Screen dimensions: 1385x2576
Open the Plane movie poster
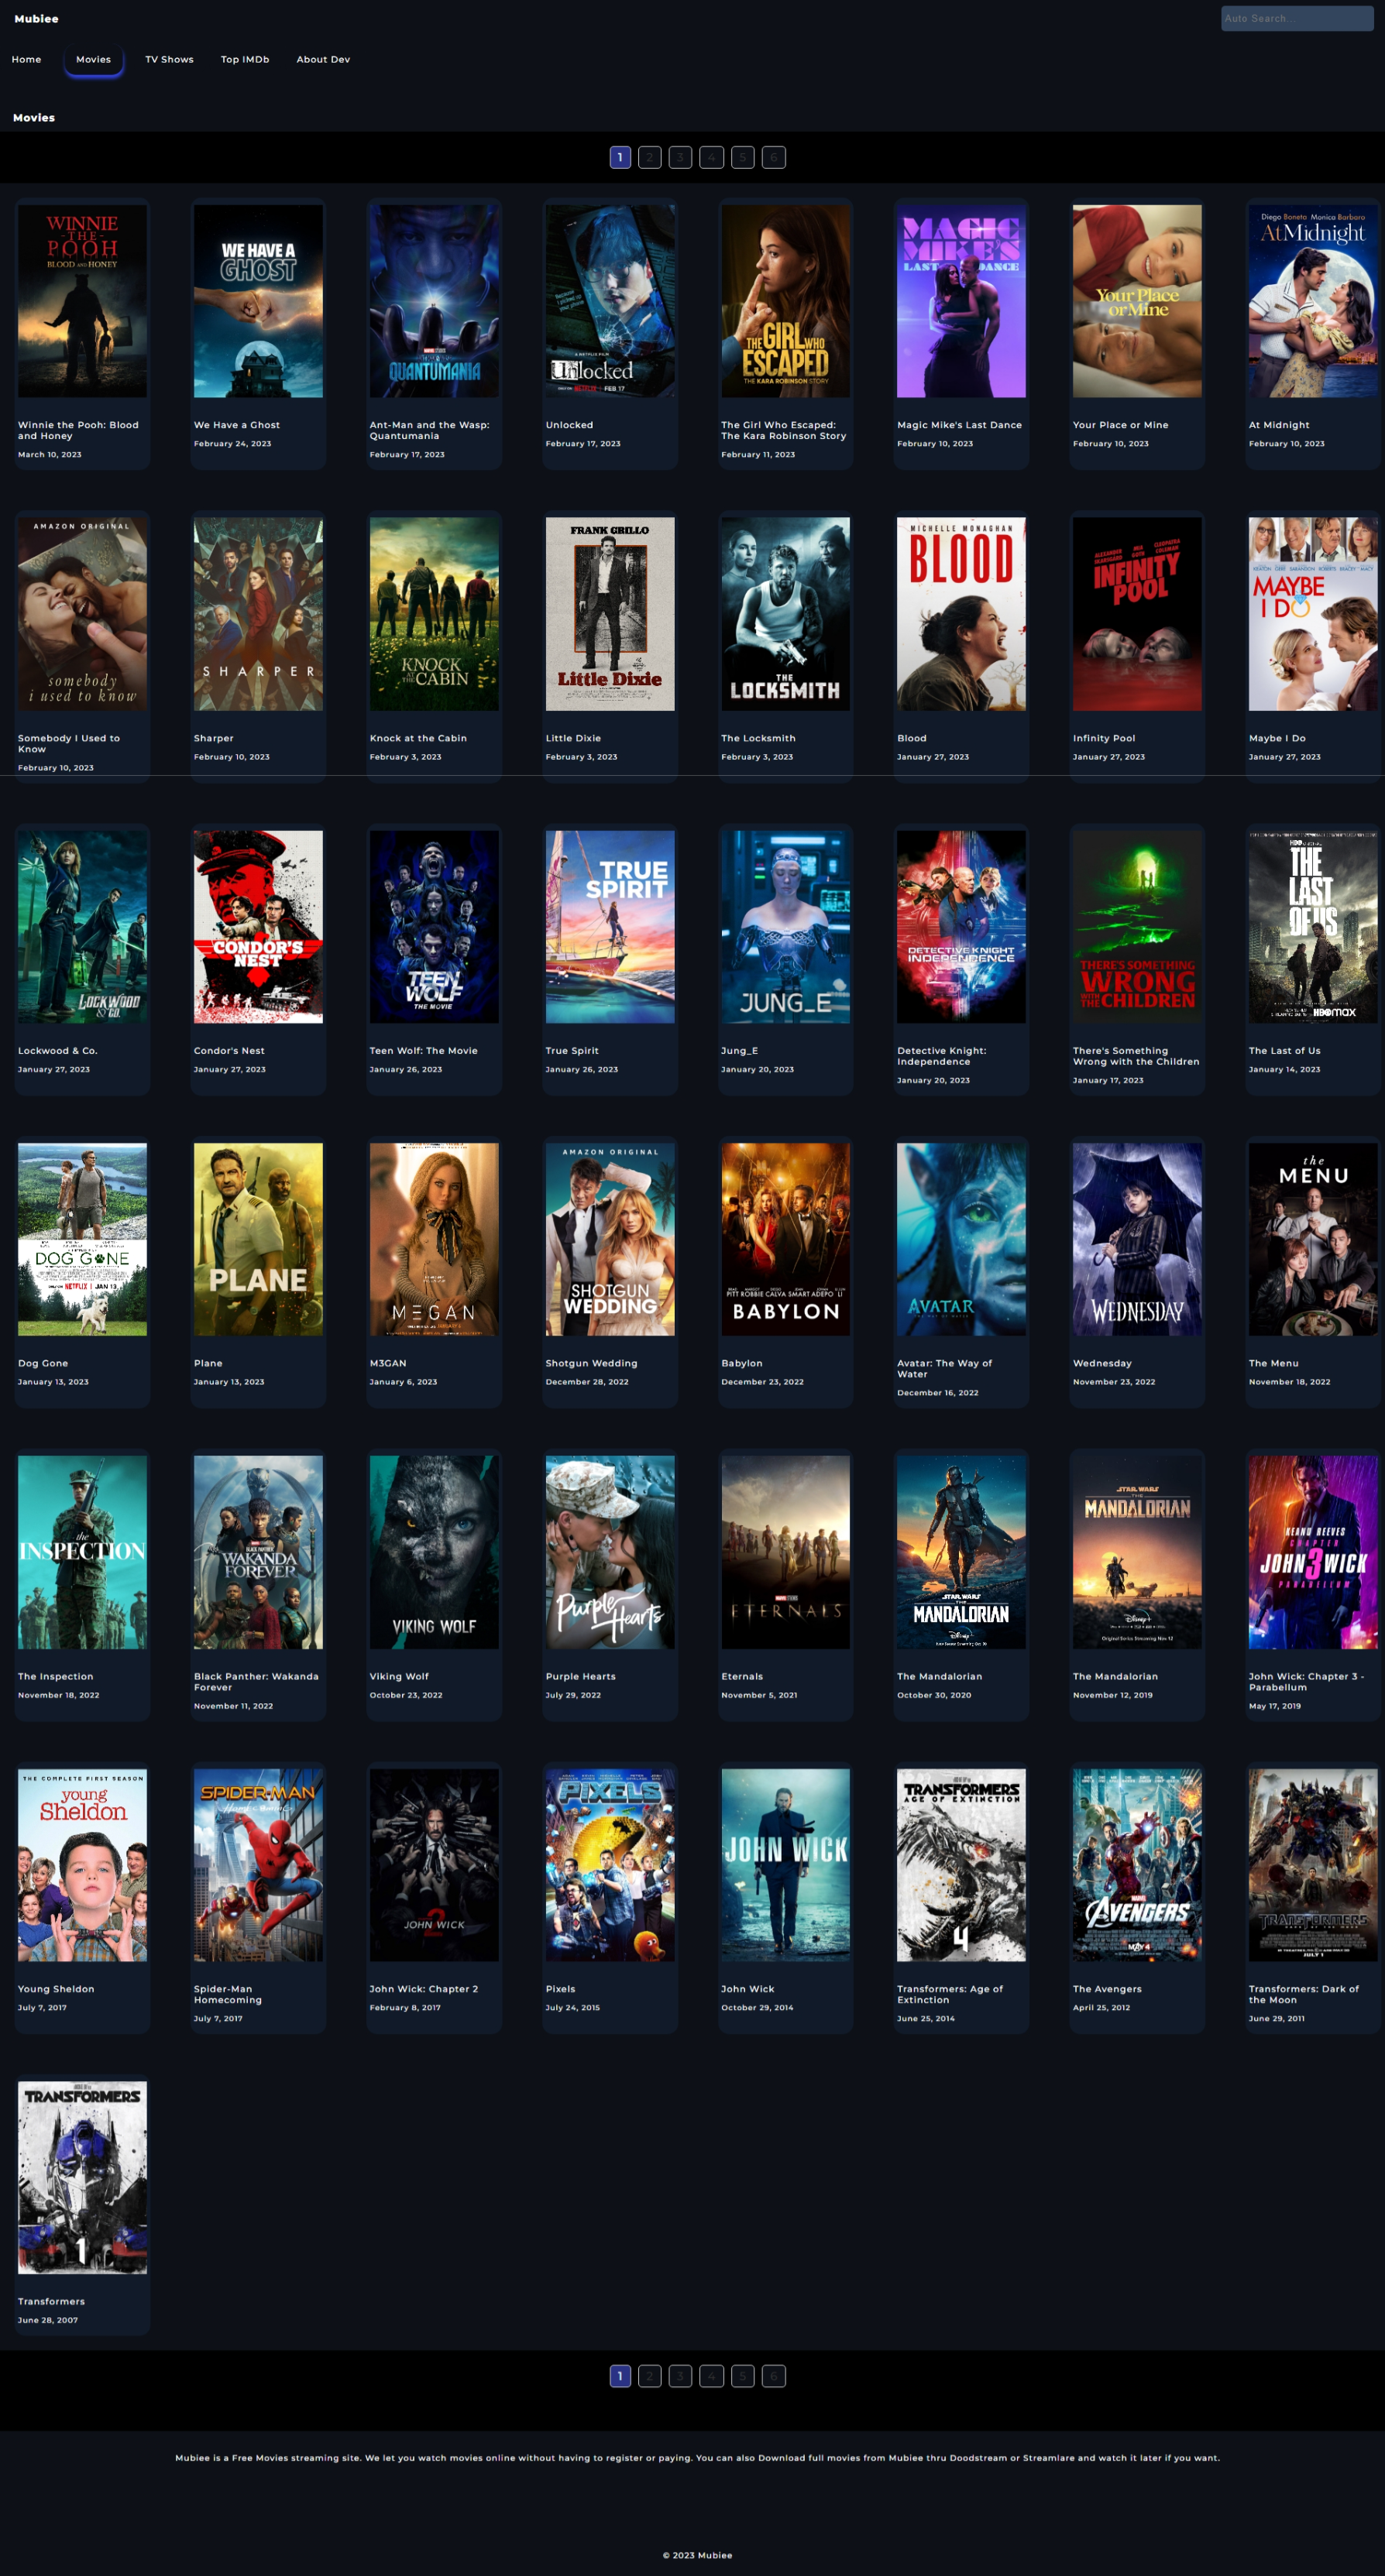pos(258,1240)
